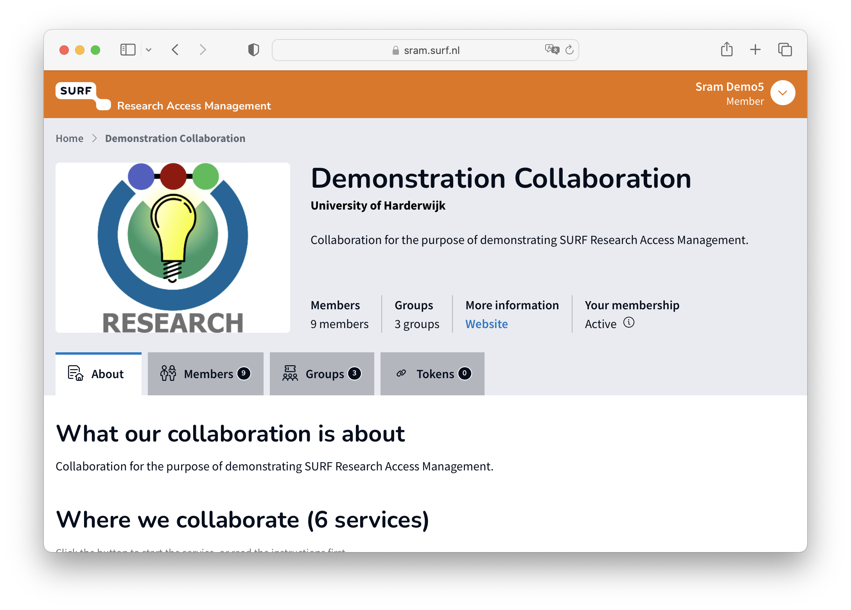Switch to the Tokens tab
This screenshot has height=610, width=851.
point(433,374)
